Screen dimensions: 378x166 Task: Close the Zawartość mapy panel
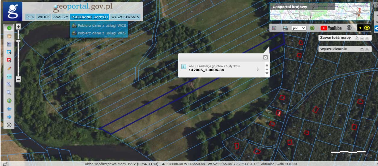367,38
